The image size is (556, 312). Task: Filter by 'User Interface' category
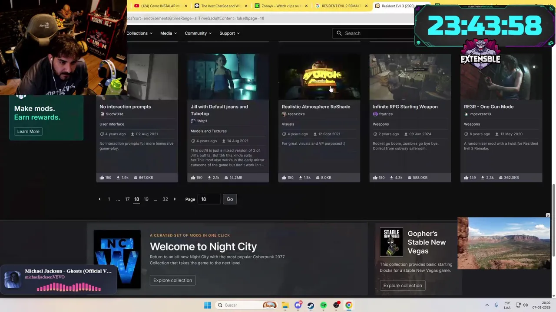pos(112,124)
